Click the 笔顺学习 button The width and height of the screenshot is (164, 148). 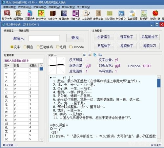click(x=150, y=46)
